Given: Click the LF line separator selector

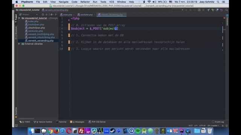Looking at the screenshot, I should click(x=196, y=126).
